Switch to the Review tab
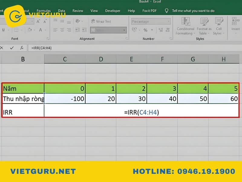The width and height of the screenshot is (242, 182). click(x=78, y=11)
